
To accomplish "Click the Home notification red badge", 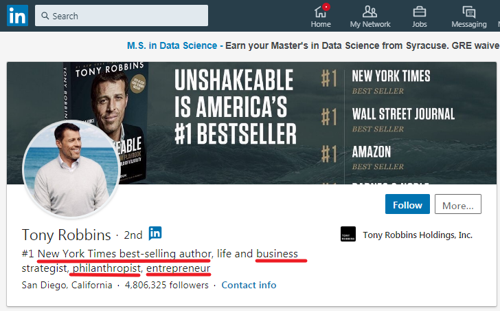I will (326, 7).
